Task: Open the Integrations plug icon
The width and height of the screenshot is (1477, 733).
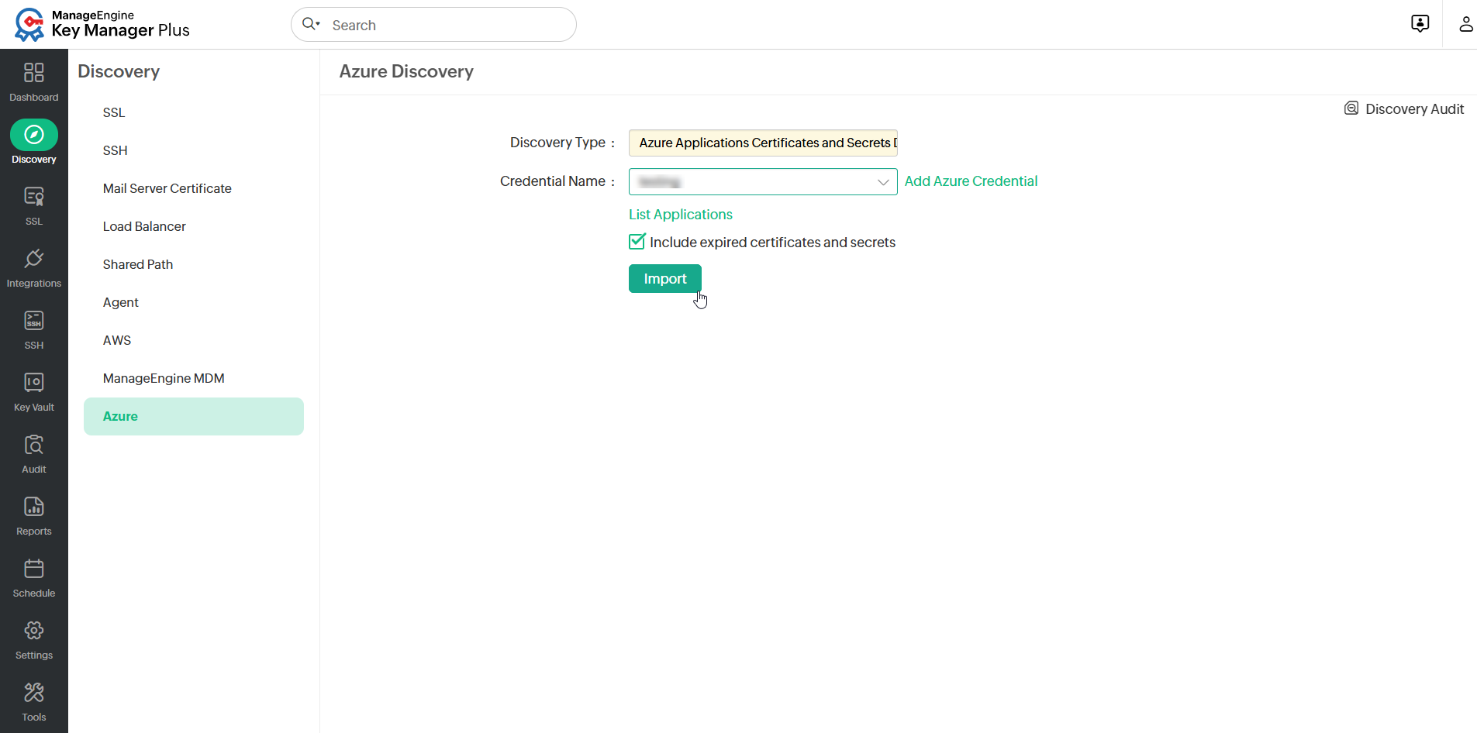Action: coord(34,259)
